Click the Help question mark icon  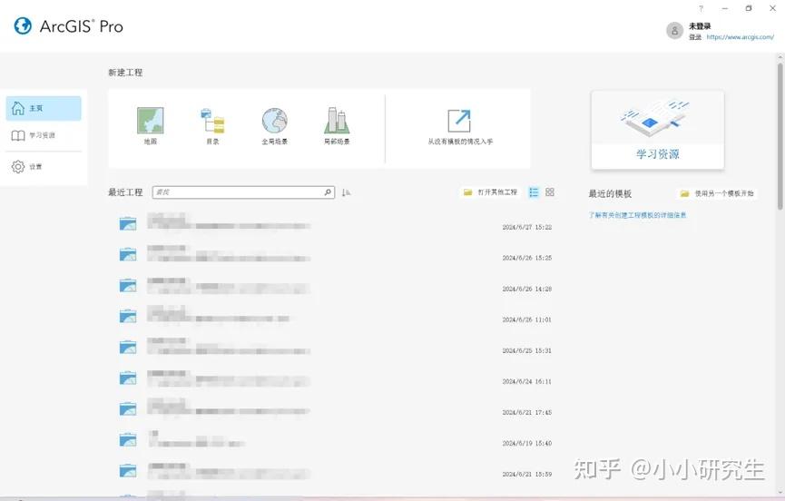point(701,8)
